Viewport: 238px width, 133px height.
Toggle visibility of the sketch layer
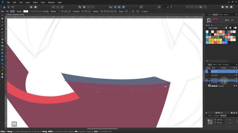point(236,86)
